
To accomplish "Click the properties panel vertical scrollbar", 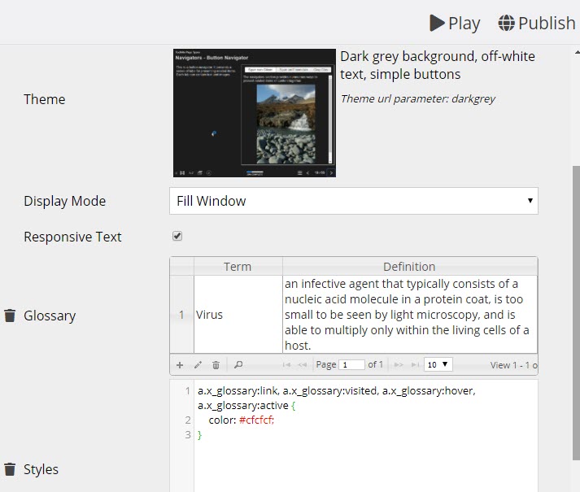I will pos(576,312).
